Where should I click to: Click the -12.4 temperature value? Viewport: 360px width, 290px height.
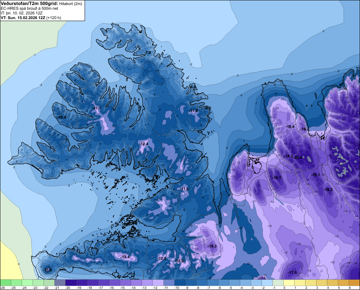tap(144, 144)
